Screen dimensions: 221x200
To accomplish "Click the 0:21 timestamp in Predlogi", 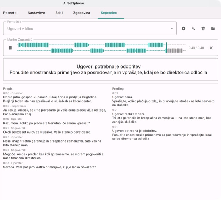I will pos(115,110).
